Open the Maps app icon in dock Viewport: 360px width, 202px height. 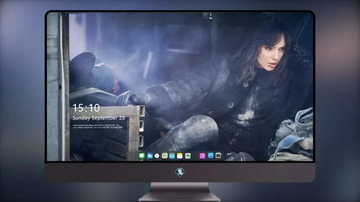coord(165,156)
